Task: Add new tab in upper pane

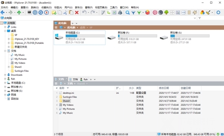Action: click(72, 23)
